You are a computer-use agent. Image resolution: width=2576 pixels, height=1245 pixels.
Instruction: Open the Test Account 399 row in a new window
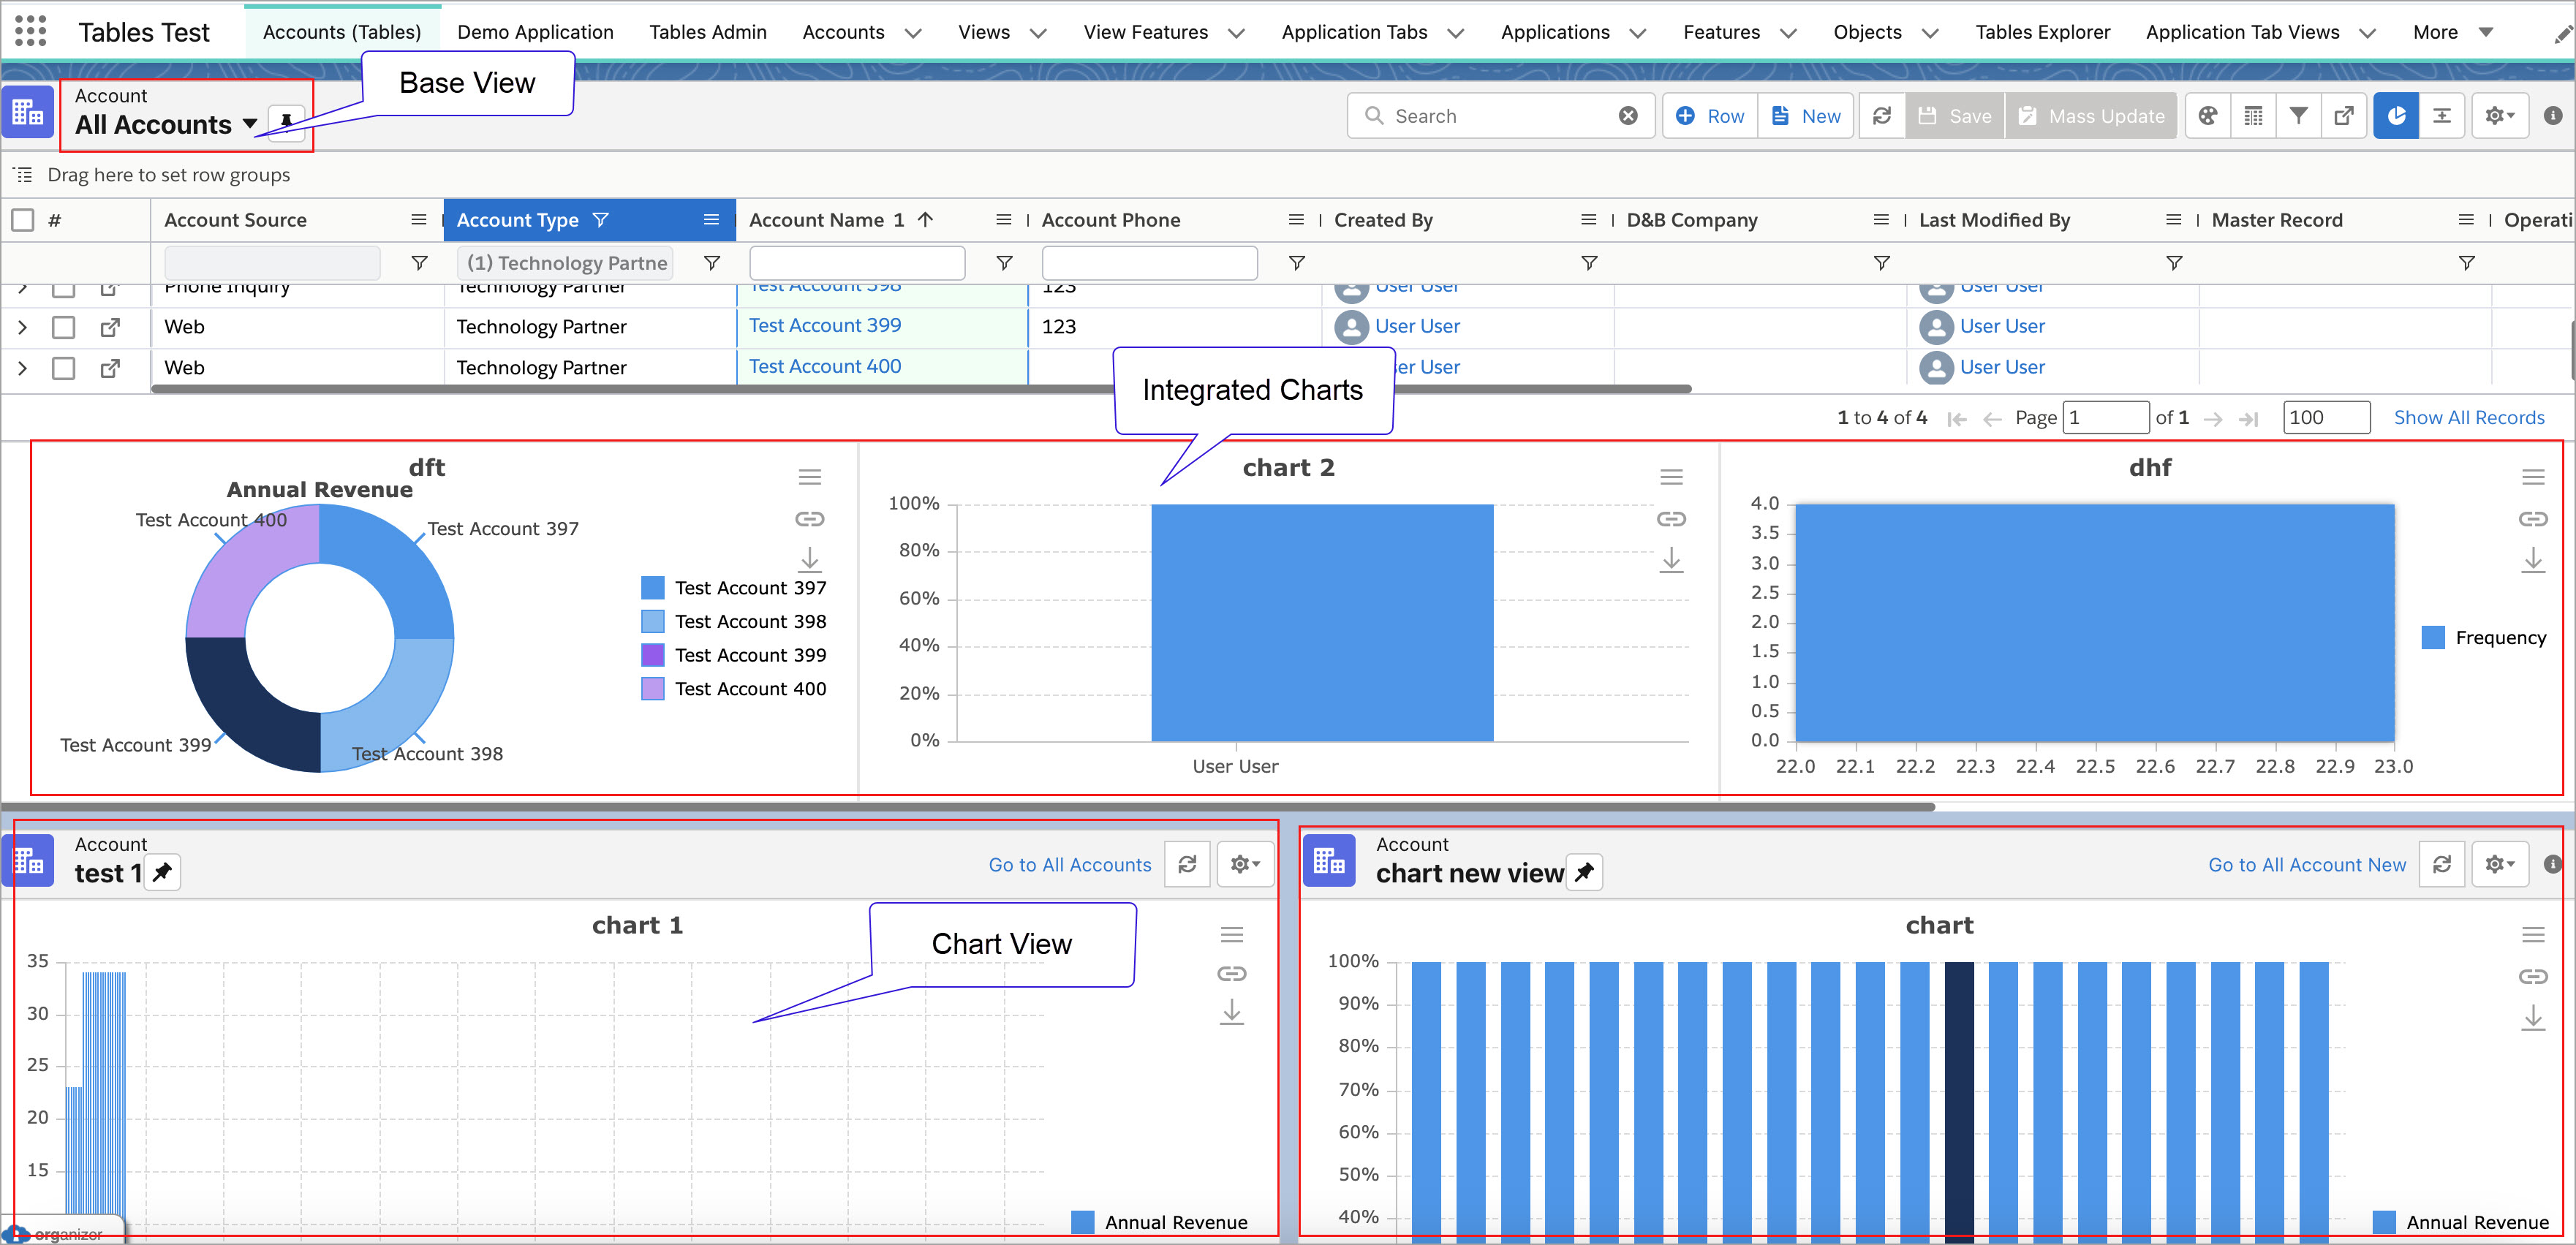110,327
